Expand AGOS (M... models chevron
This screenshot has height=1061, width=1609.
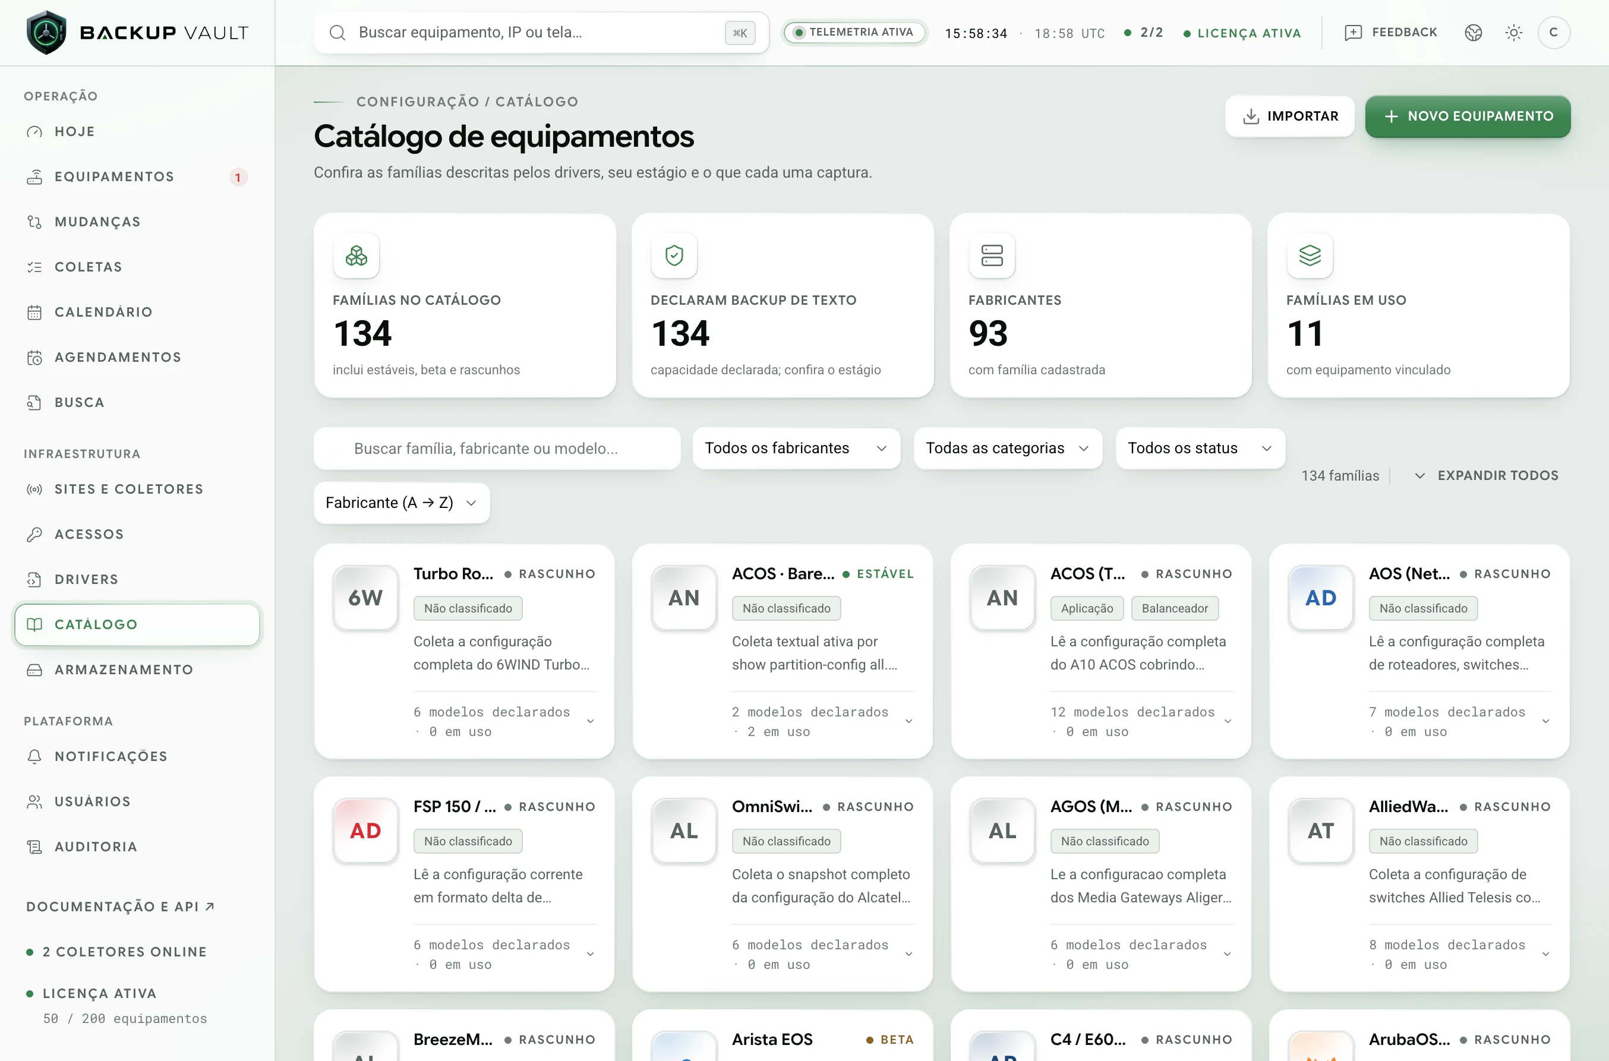[1228, 954]
